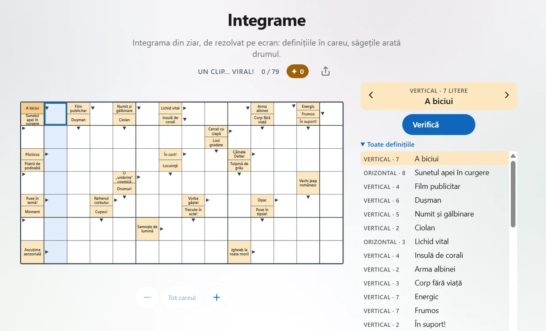Viewport: 546px width, 331px height.
Task: Click the Verifică button
Action: [x=439, y=124]
